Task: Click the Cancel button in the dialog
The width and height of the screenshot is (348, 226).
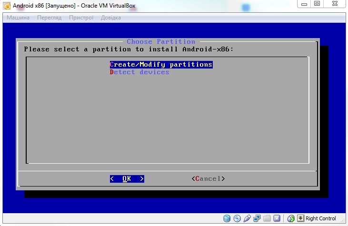Action: pos(208,179)
